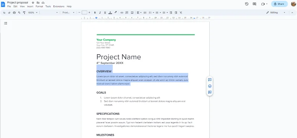
Task: Open the text alignment dropdown
Action: pos(139,13)
